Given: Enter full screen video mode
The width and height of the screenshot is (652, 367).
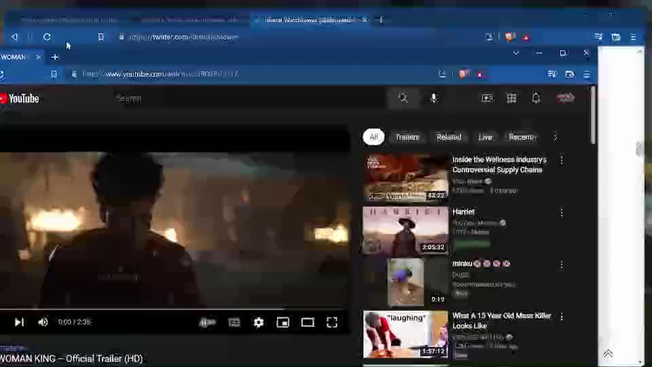Looking at the screenshot, I should (332, 322).
